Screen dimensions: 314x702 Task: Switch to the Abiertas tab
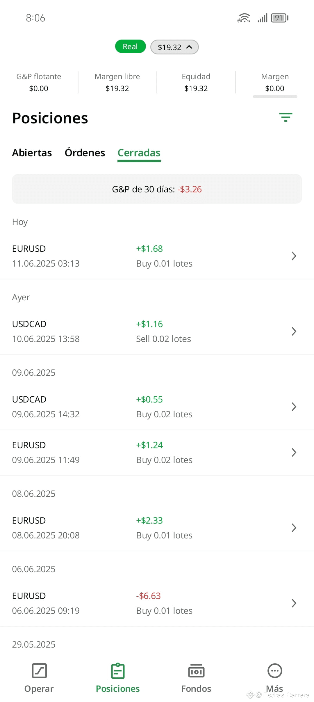32,153
